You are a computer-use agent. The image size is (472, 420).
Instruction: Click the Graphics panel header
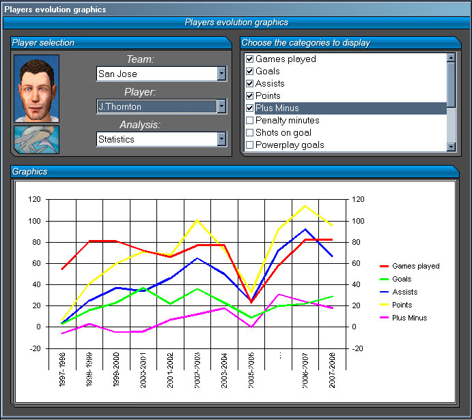point(235,172)
